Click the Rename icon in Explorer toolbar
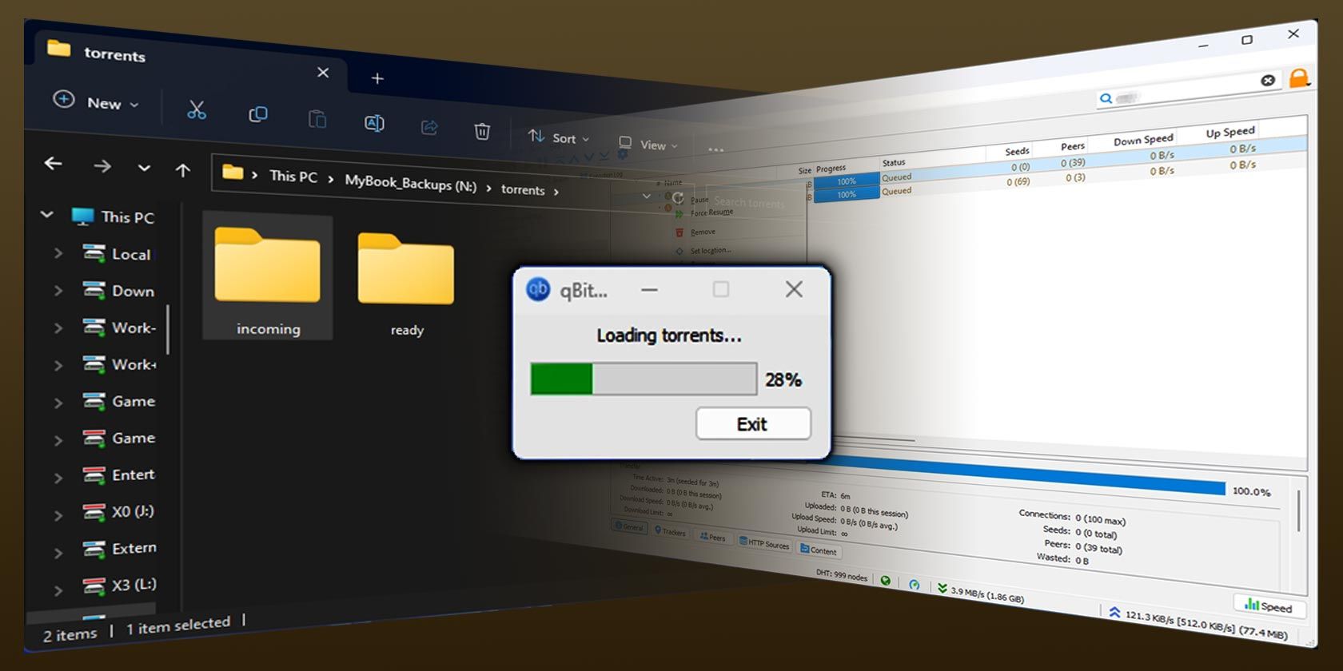Image resolution: width=1343 pixels, height=671 pixels. tap(374, 123)
